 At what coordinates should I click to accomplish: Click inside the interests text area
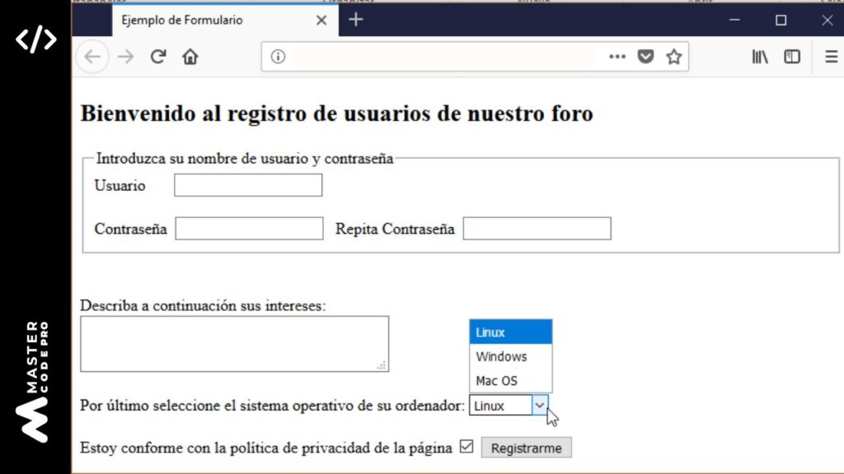click(x=234, y=343)
